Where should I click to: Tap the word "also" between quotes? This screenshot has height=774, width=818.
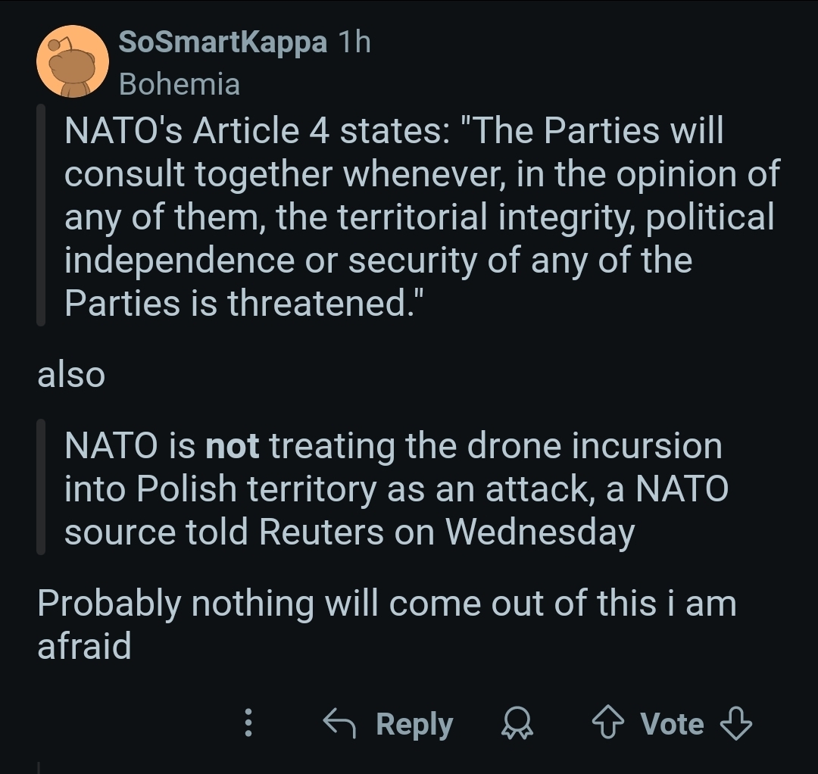(71, 374)
